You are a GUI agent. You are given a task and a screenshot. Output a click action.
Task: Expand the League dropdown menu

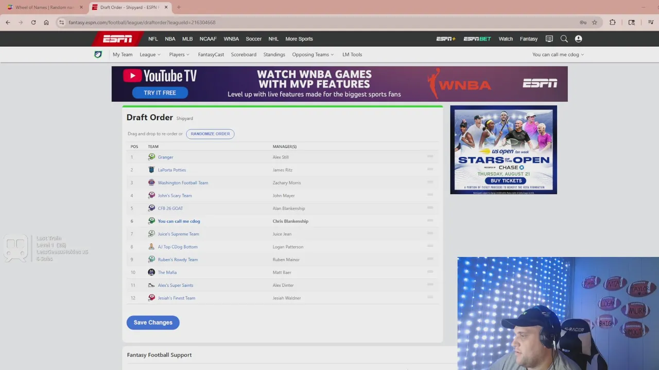[x=150, y=54]
